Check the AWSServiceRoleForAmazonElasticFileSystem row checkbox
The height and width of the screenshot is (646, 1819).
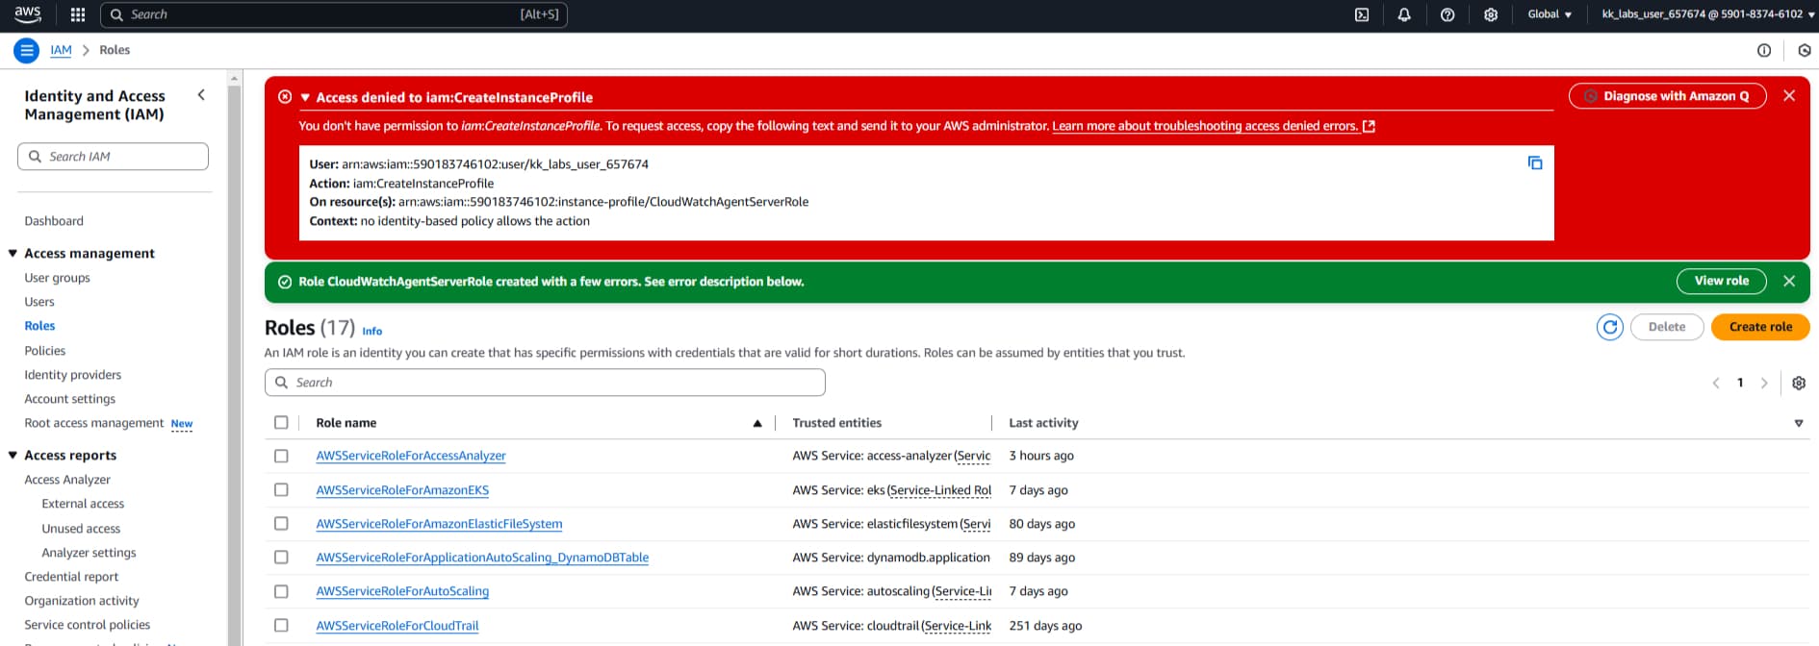(x=281, y=523)
